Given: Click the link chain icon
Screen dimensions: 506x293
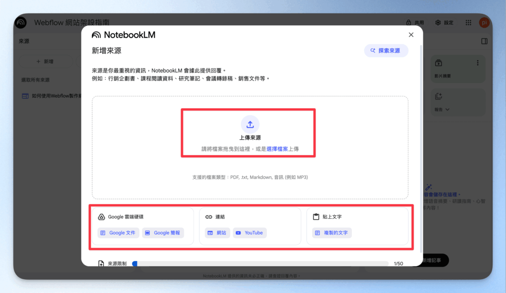Looking at the screenshot, I should 209,217.
